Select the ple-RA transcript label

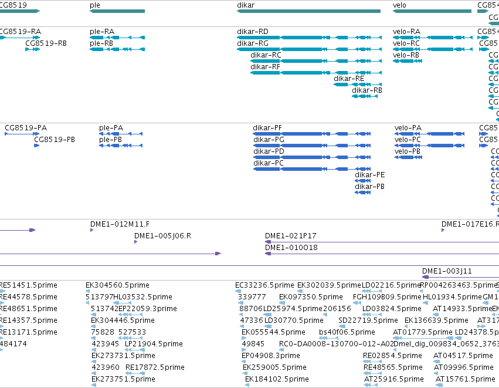(x=102, y=32)
